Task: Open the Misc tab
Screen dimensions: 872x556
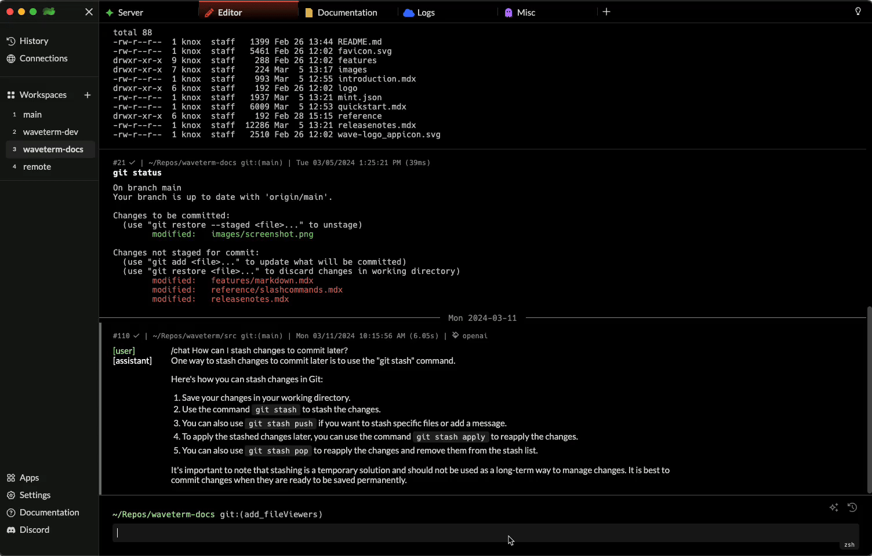Action: (x=526, y=13)
